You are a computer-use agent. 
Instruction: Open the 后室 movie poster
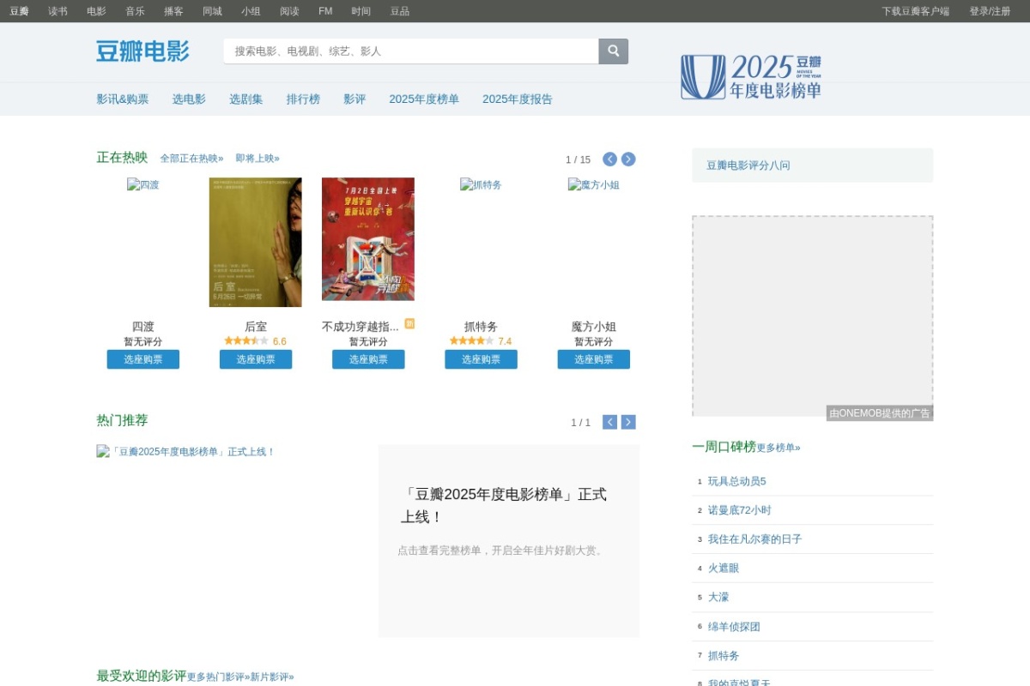pyautogui.click(x=256, y=242)
